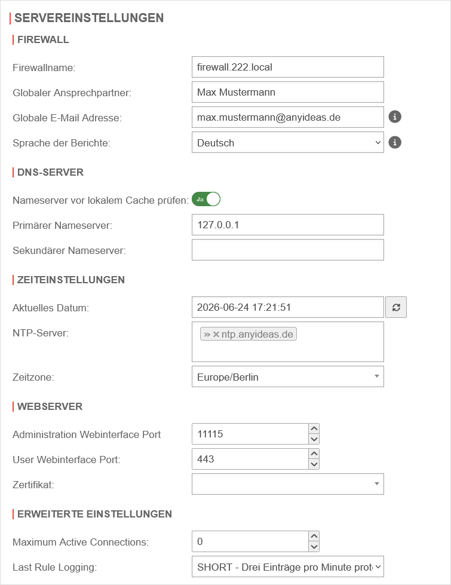The height and width of the screenshot is (585, 451).
Task: Click the User Webinterface Port field 443
Action: tap(250, 458)
